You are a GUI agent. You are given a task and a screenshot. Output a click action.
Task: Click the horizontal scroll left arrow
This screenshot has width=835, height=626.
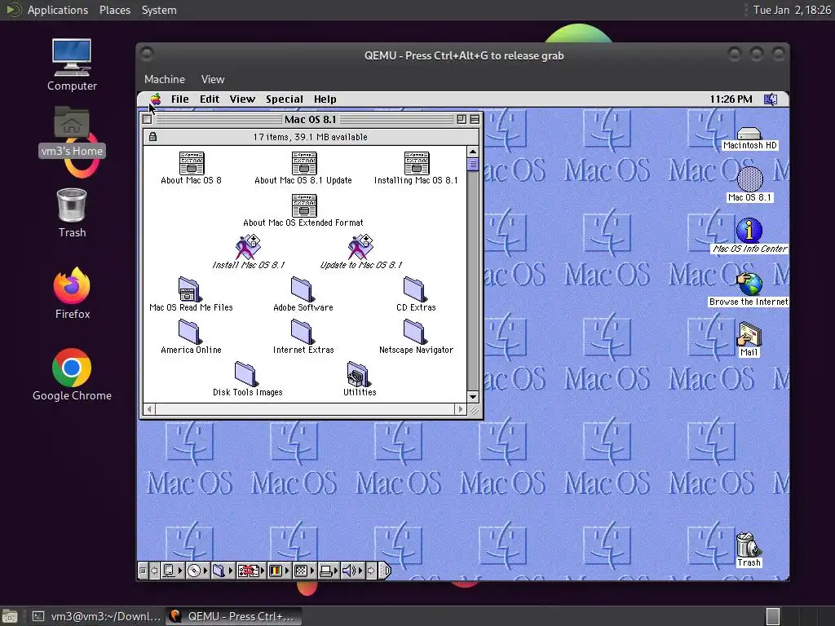pos(149,409)
